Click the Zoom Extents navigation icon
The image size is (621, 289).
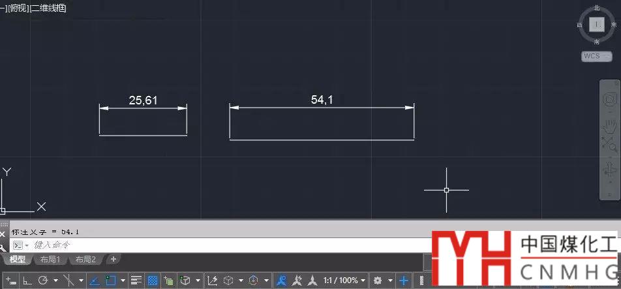pos(609,145)
